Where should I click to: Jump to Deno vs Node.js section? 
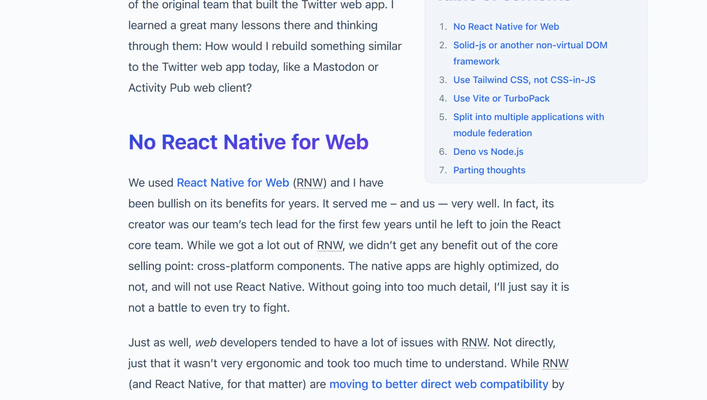488,152
